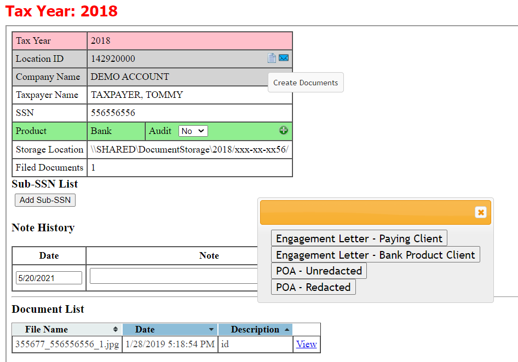
Task: Close the orange document popup
Action: click(480, 212)
